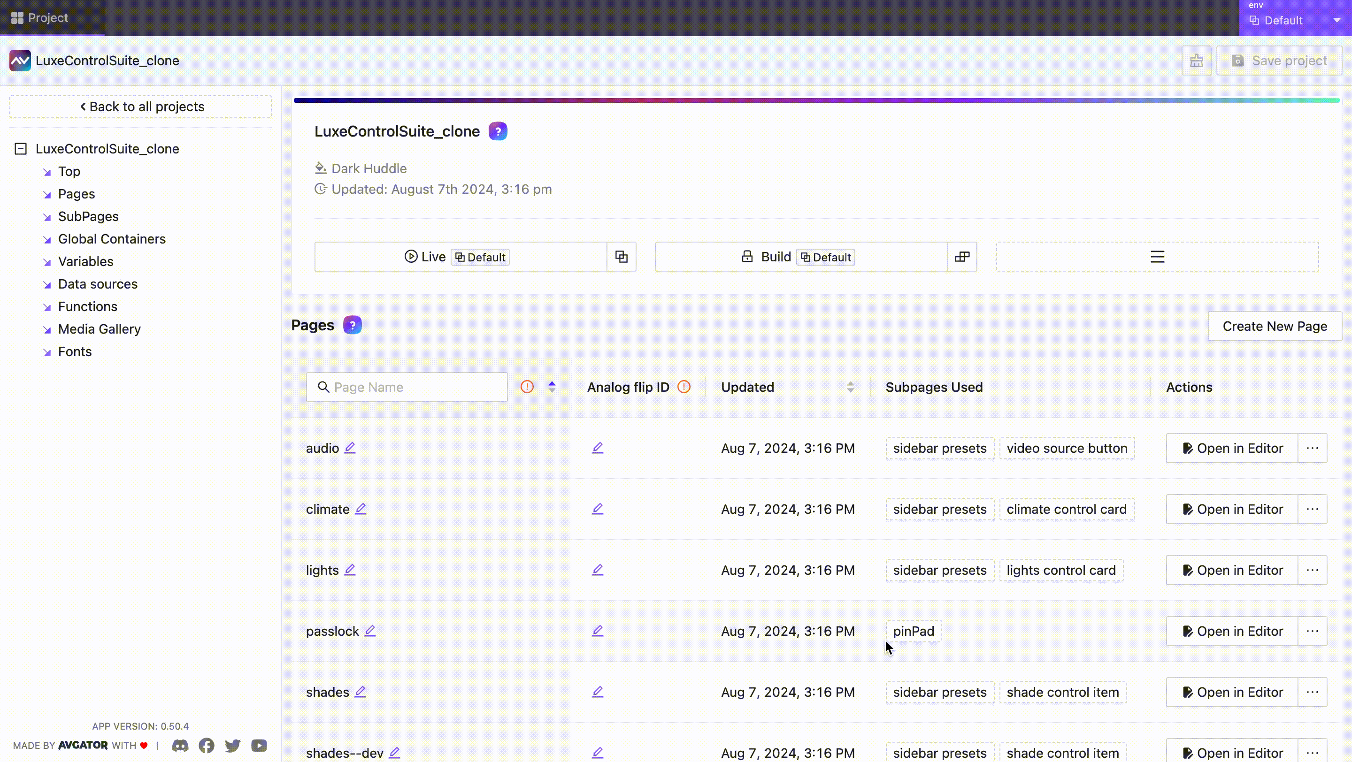Viewport: 1352px width, 762px height.
Task: Open the Discord icon in the footer
Action: (x=179, y=746)
